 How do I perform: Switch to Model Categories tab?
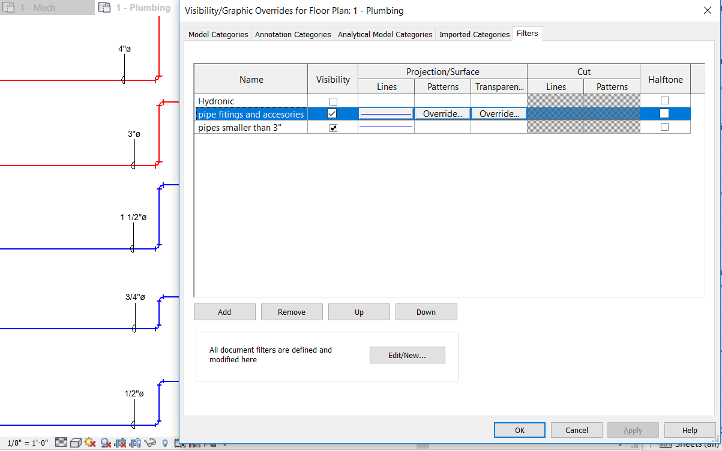pyautogui.click(x=218, y=35)
